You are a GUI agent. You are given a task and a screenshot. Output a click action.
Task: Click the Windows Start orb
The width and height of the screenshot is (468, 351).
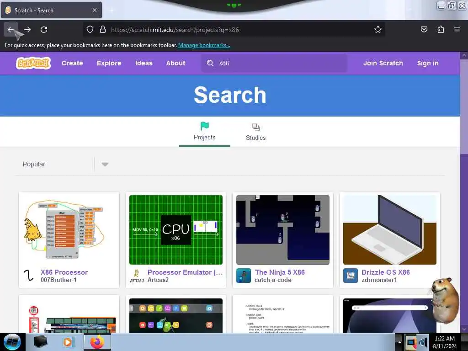pyautogui.click(x=12, y=342)
